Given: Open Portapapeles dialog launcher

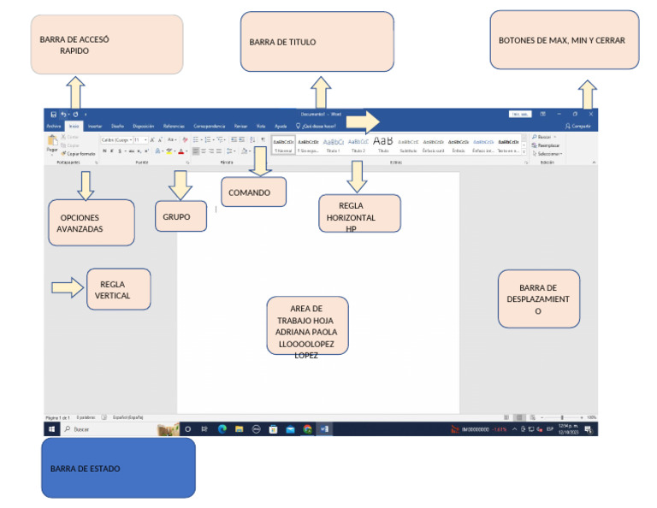Looking at the screenshot, I should (97, 162).
